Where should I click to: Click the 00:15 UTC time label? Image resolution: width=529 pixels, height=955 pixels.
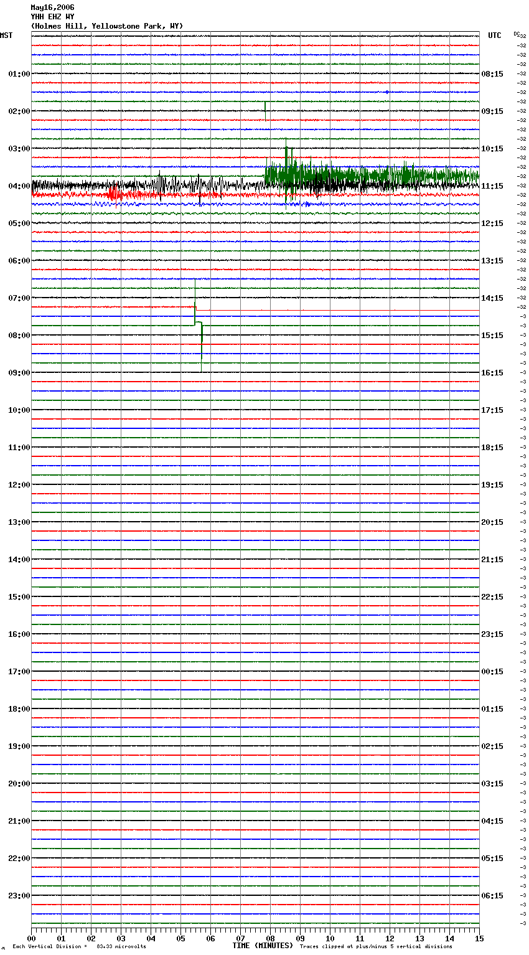point(492,672)
